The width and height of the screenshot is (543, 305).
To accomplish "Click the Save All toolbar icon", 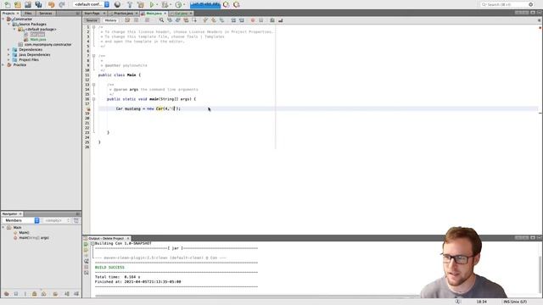I will point(38,4).
